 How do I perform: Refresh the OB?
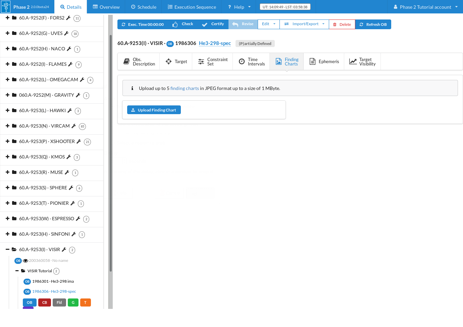coord(373,25)
